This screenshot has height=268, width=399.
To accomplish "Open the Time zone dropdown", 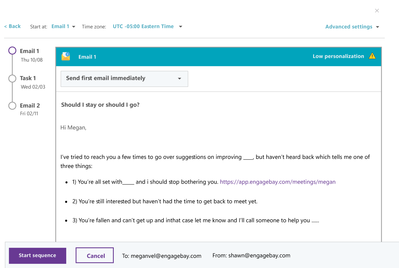I will (x=147, y=26).
